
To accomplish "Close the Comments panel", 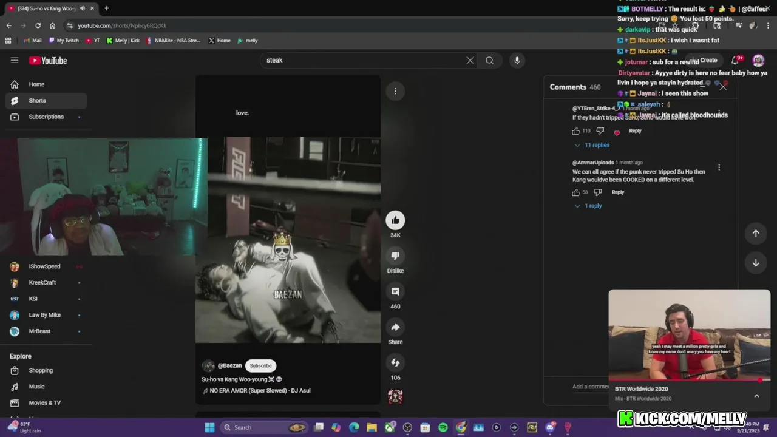I will coord(723,87).
